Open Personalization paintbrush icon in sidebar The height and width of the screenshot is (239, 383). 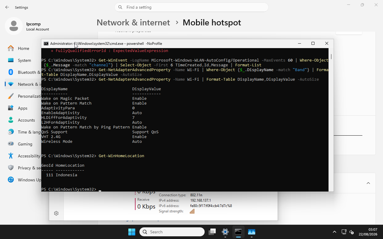(11, 96)
